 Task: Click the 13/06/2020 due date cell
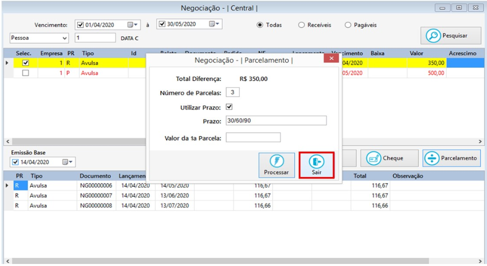coord(174,195)
